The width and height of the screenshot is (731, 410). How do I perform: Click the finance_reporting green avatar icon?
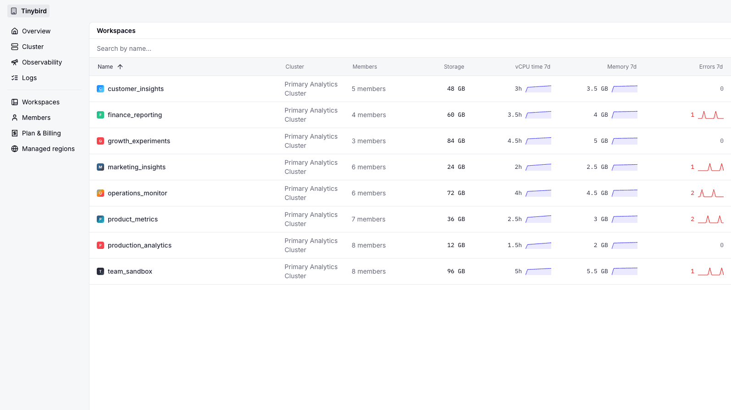(100, 115)
